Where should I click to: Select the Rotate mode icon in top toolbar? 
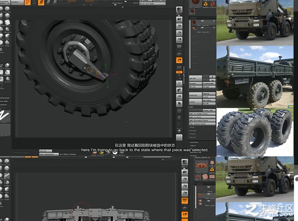tap(54, 2)
